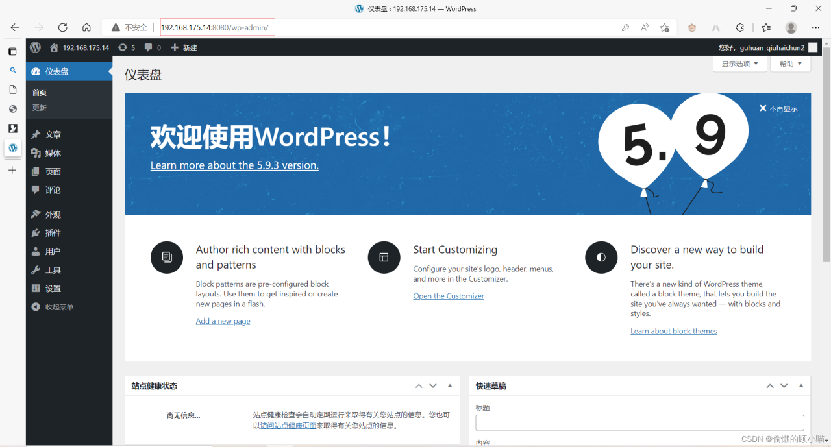Open the 插件 plugins menu
Image resolution: width=831 pixels, height=447 pixels.
[x=53, y=233]
